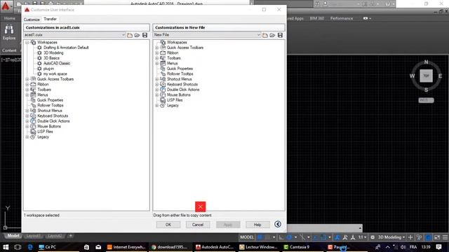The height and width of the screenshot is (252, 449).
Task: Click the ViewCube TOP face
Action: click(426, 76)
